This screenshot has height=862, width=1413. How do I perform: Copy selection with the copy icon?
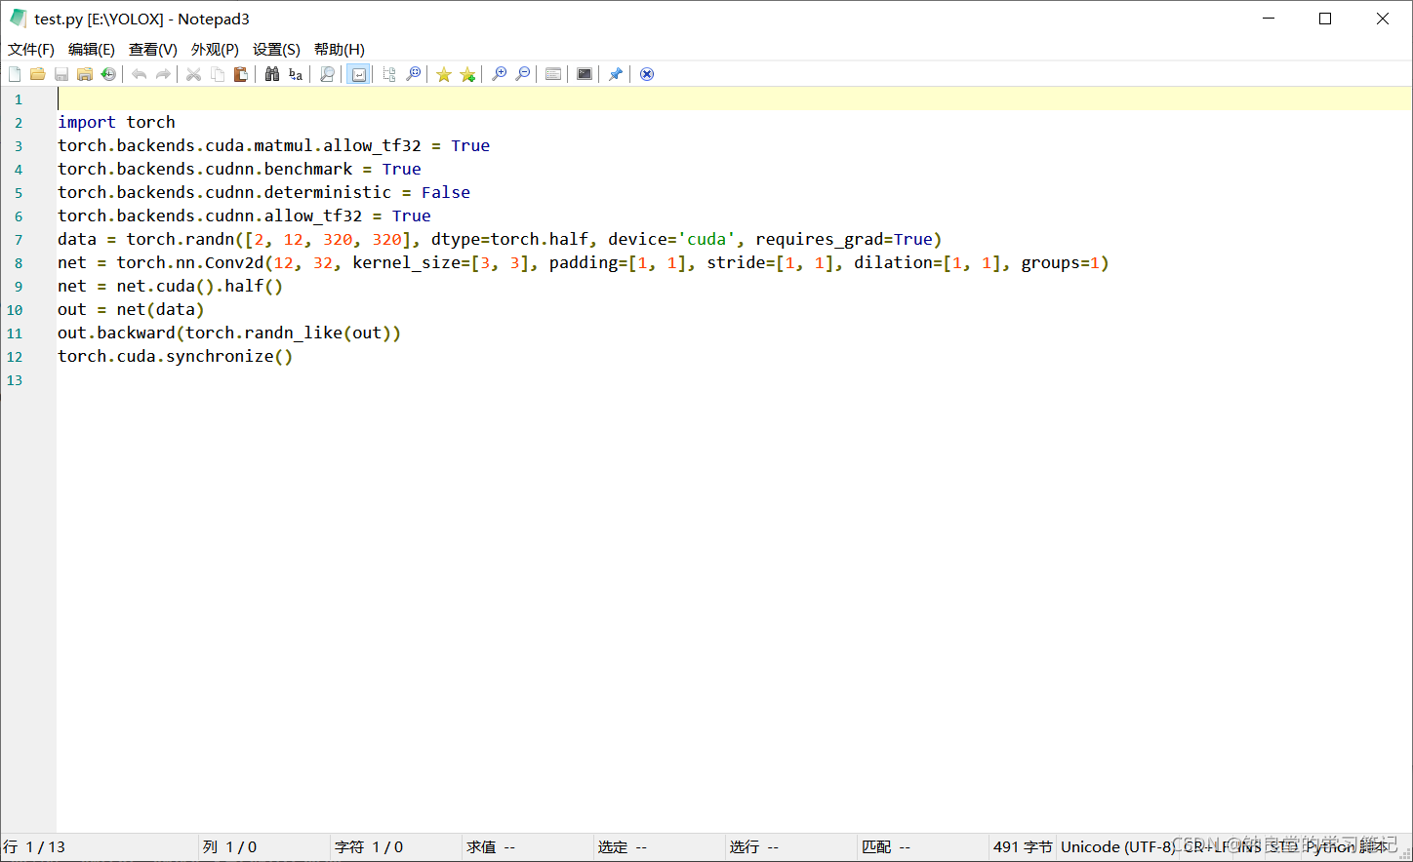218,74
